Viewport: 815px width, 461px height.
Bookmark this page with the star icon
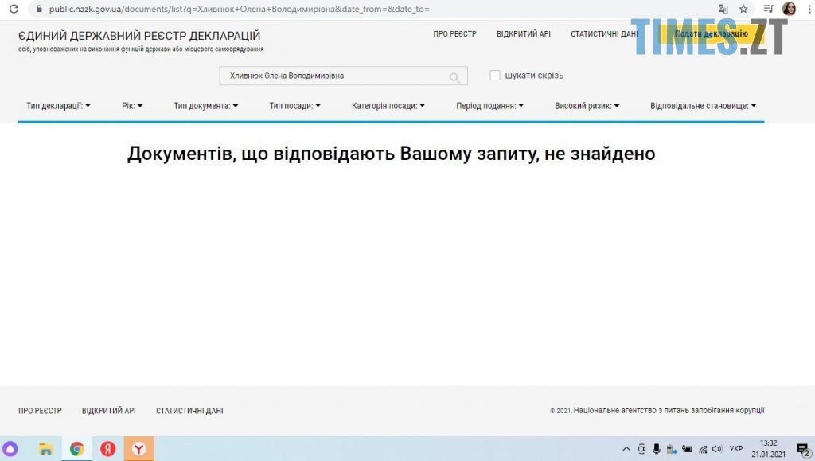point(743,9)
